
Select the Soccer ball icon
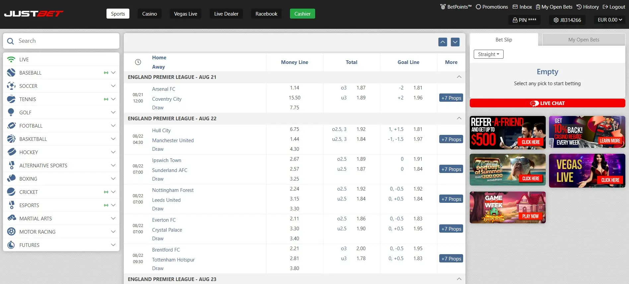[11, 86]
